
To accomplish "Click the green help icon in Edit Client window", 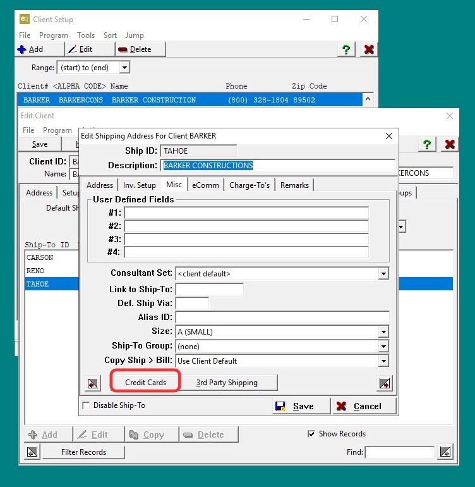I will pyautogui.click(x=427, y=144).
